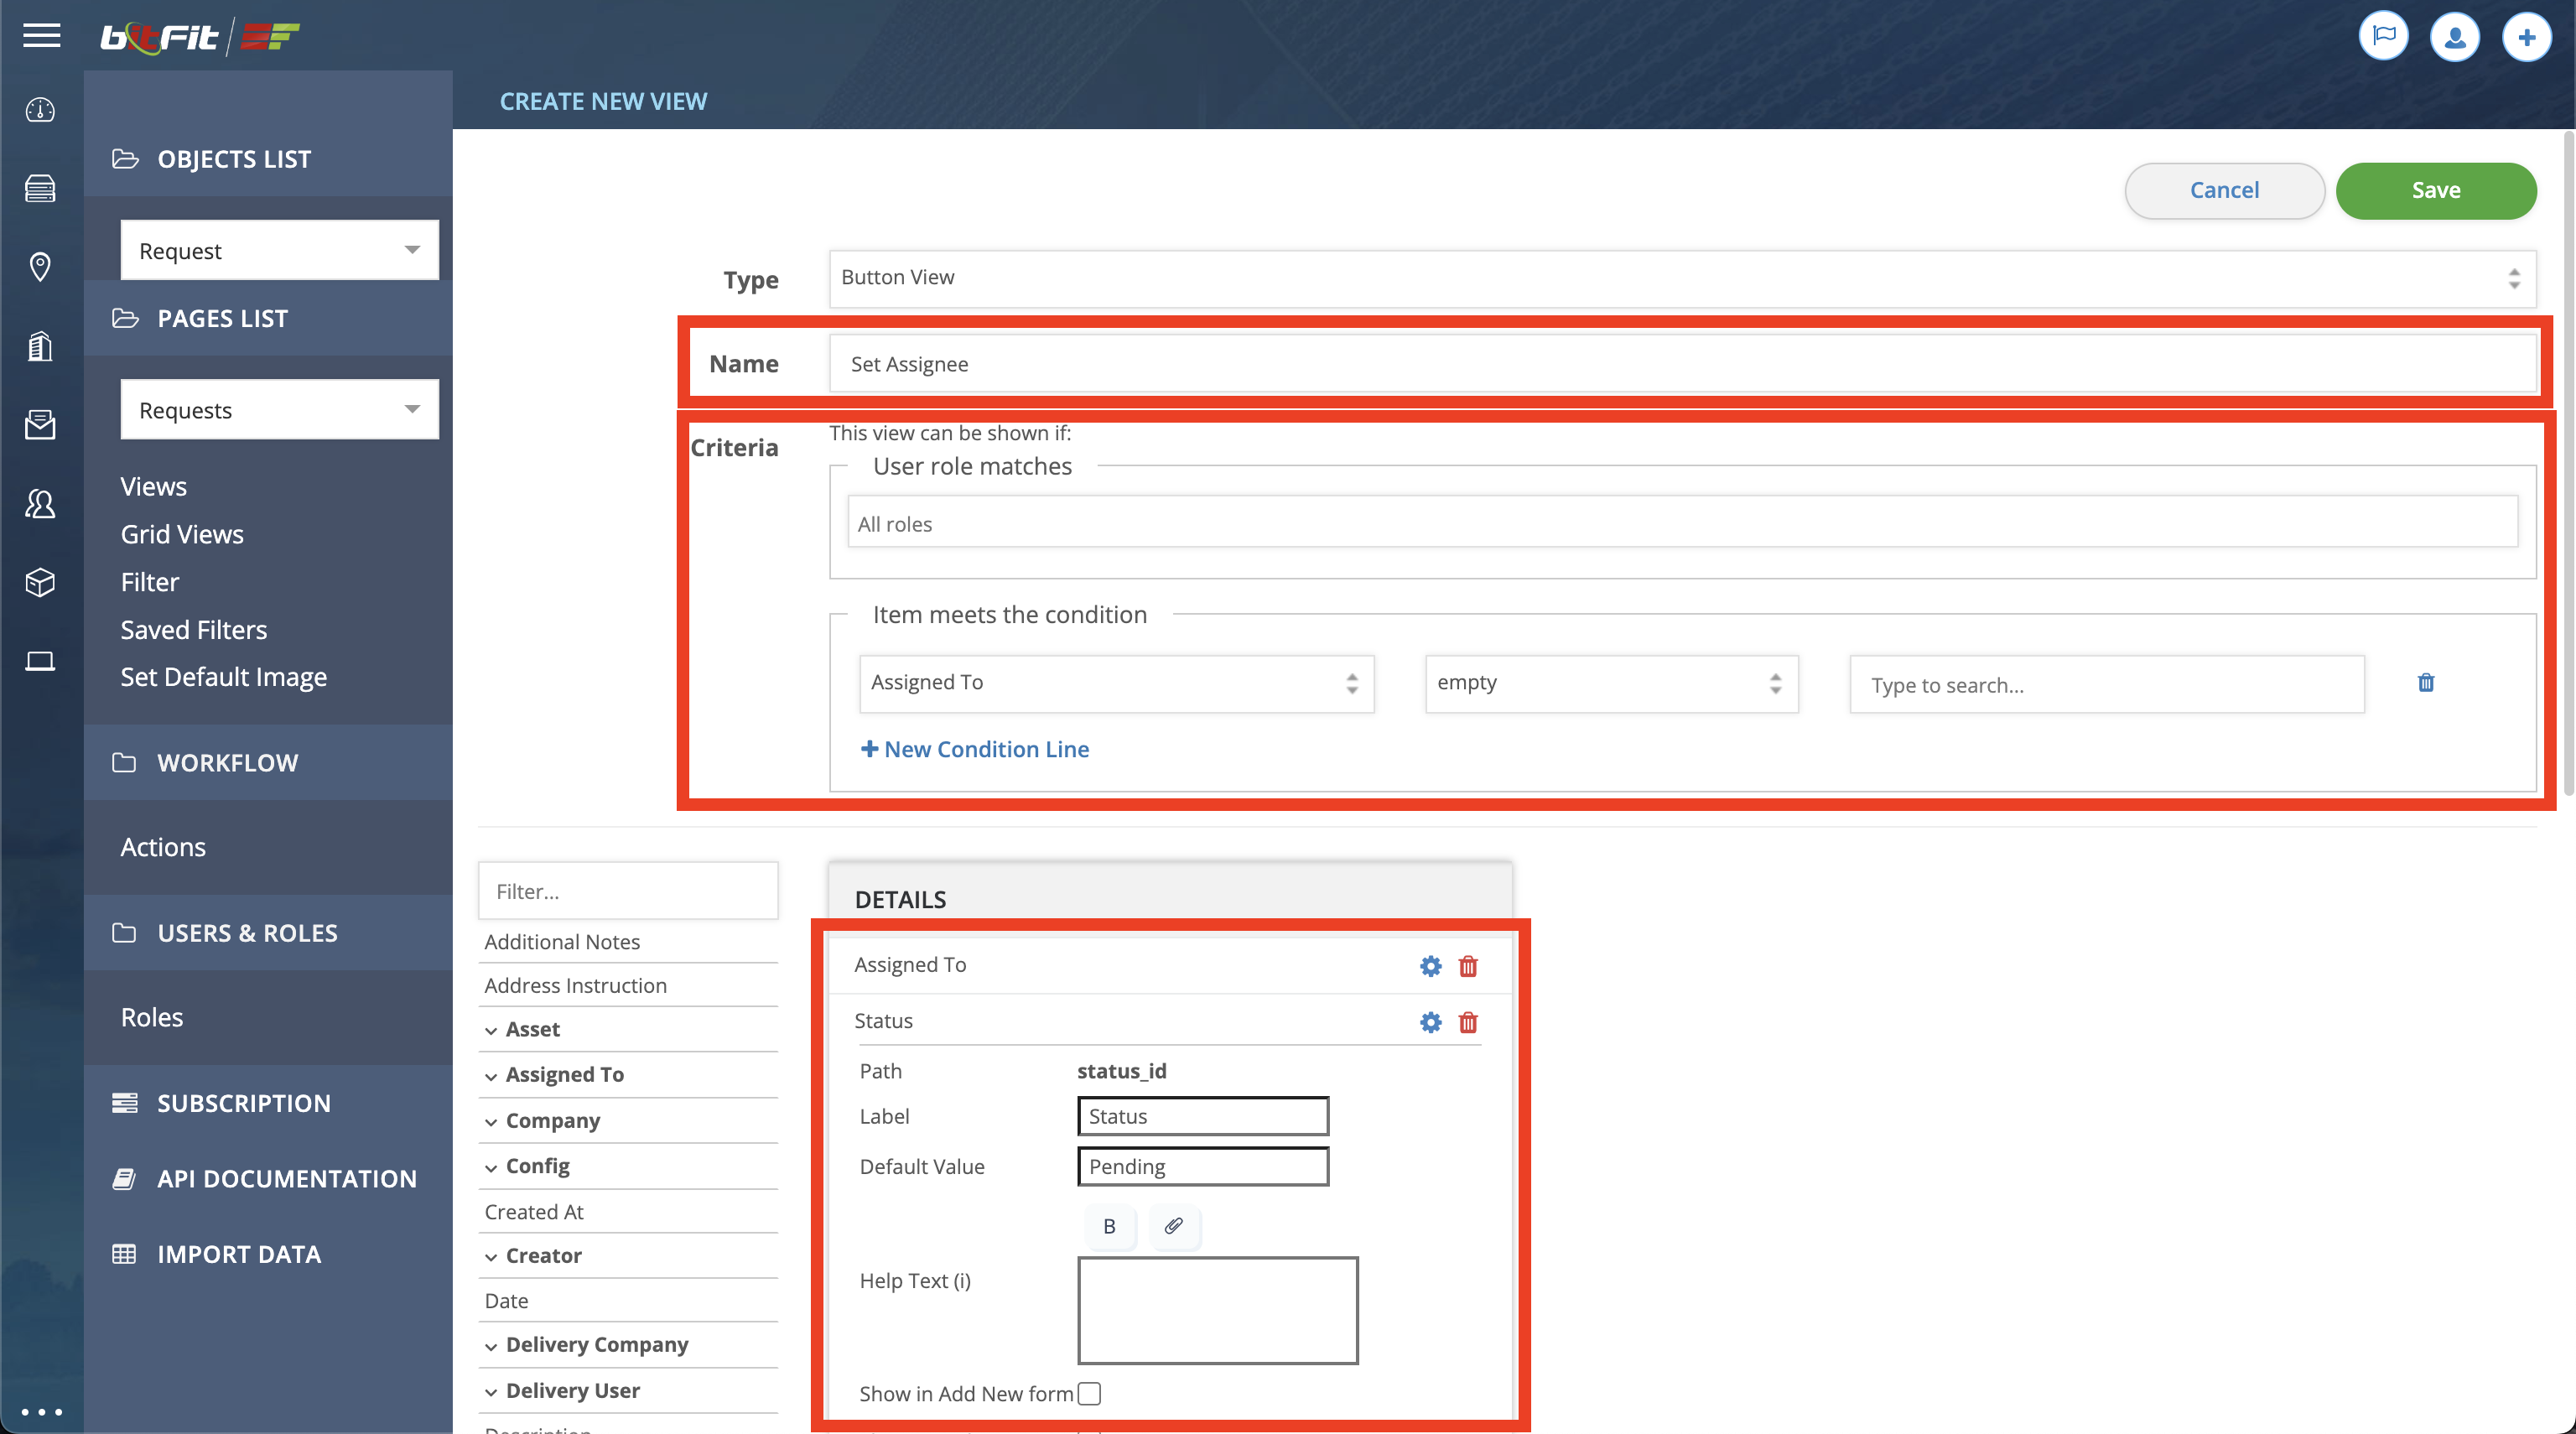Delete the Assigned To condition line
This screenshot has width=2576, height=1434.
tap(2426, 683)
